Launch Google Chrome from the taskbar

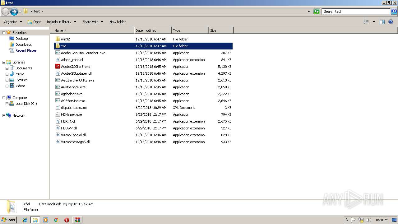pos(56,220)
